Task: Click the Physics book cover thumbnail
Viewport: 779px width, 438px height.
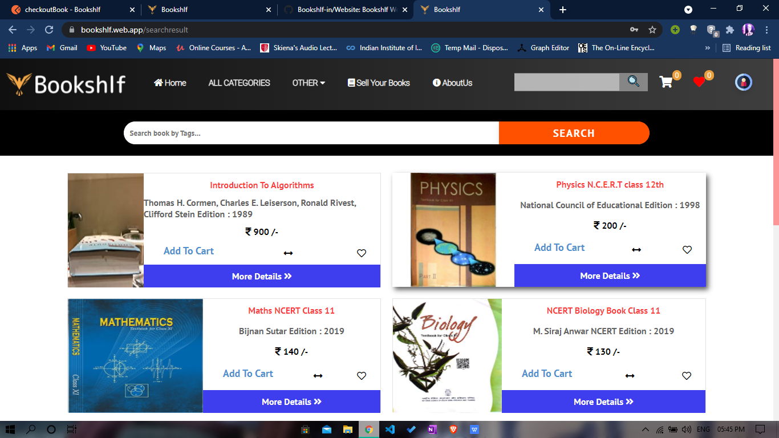Action: click(453, 230)
